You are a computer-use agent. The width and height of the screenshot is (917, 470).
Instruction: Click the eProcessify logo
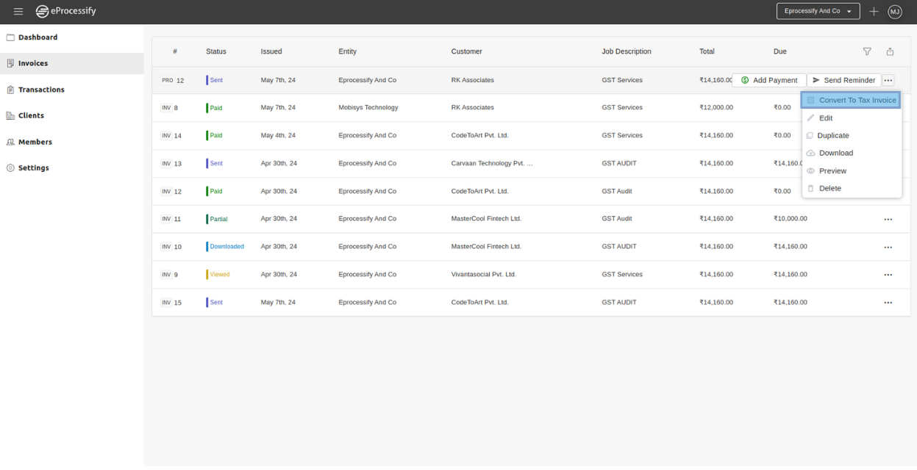coord(66,12)
